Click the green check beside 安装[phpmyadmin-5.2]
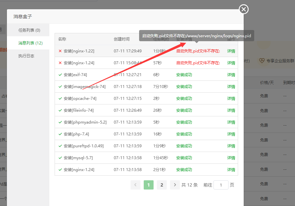Viewport: 295px width, 206px height. 60,122
